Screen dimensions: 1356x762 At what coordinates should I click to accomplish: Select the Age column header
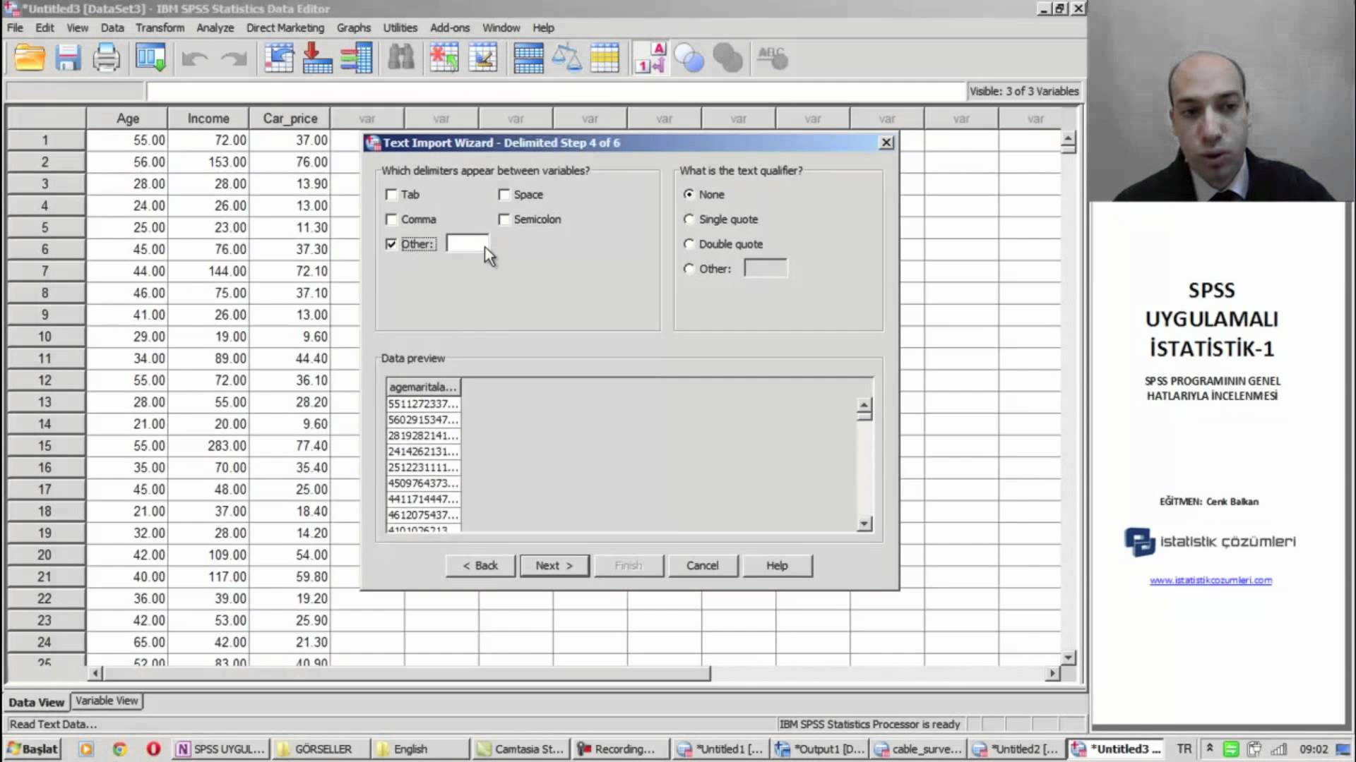click(x=127, y=119)
